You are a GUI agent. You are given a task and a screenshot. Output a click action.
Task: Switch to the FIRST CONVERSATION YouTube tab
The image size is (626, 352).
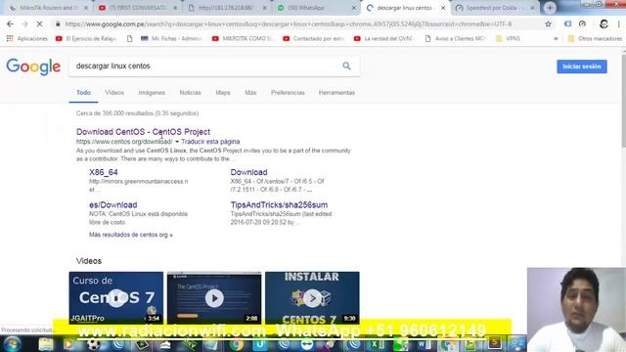[x=138, y=8]
